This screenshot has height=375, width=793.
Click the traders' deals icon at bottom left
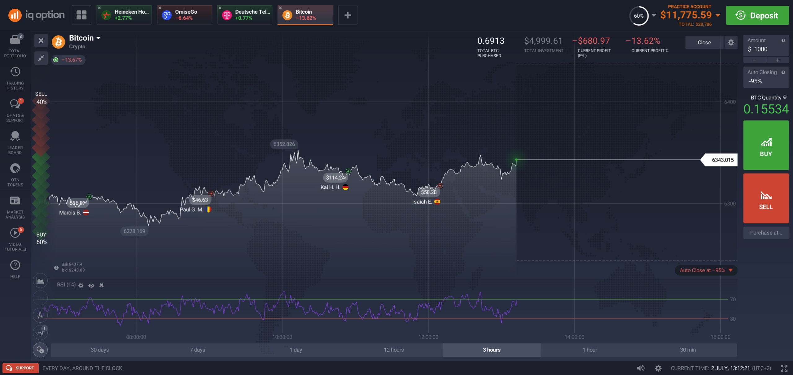[x=40, y=350]
